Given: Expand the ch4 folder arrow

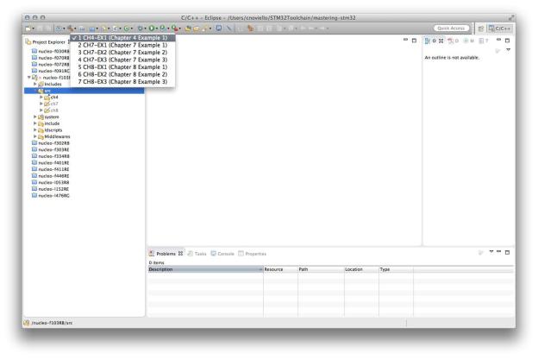Looking at the screenshot, I should [x=41, y=98].
